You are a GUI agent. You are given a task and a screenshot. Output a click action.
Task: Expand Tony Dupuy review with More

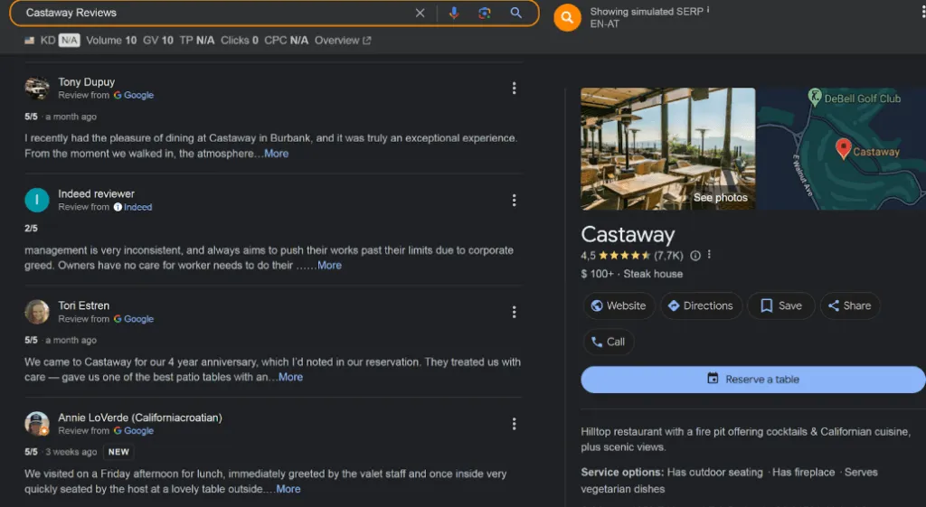coord(277,154)
